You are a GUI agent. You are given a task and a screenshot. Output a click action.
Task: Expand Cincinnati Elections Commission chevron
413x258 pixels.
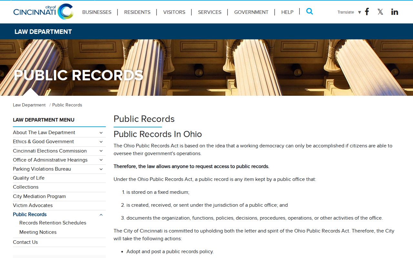pyautogui.click(x=101, y=151)
